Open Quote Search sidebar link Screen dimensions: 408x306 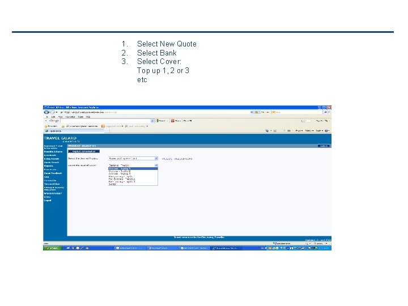52,163
